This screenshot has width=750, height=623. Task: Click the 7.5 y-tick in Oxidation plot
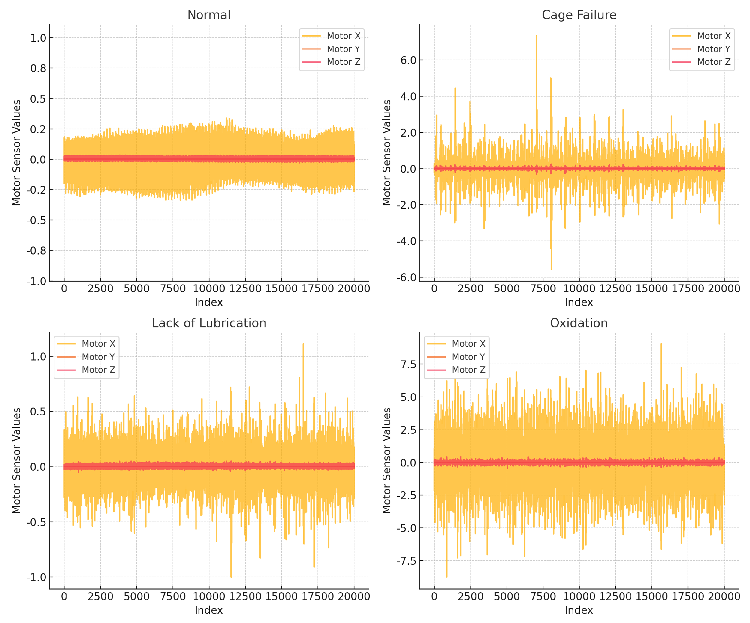coord(408,364)
